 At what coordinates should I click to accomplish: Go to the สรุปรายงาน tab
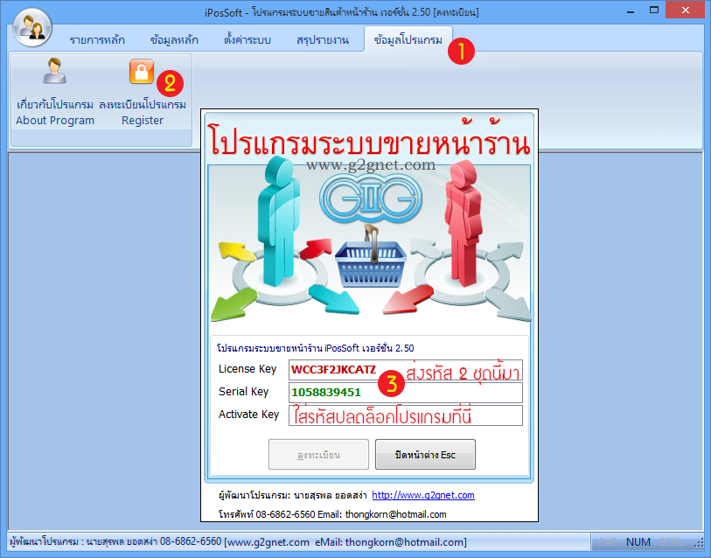tap(323, 40)
